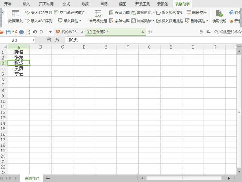This screenshot has height=182, width=242.
Task: Click the horizontal scrollbar thumb
Action: coord(184,179)
